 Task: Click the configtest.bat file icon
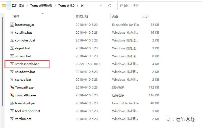[12, 40]
